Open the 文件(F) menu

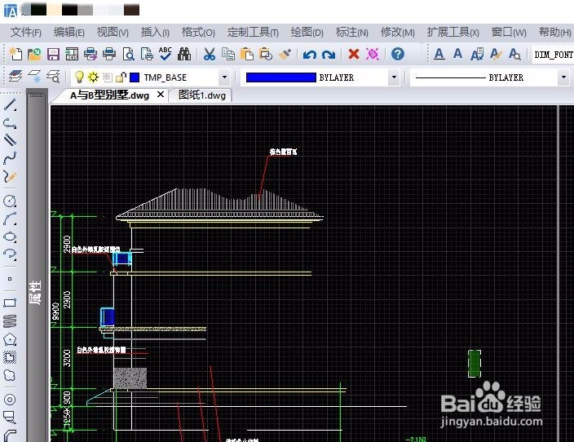25,33
